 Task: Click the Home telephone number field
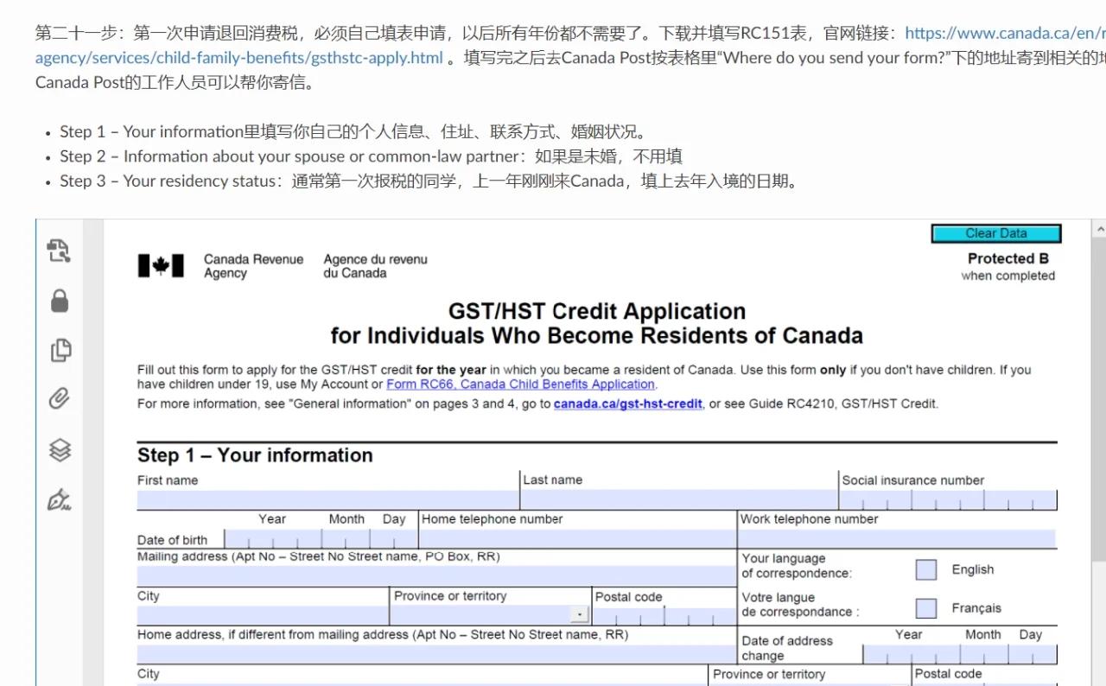coord(577,538)
